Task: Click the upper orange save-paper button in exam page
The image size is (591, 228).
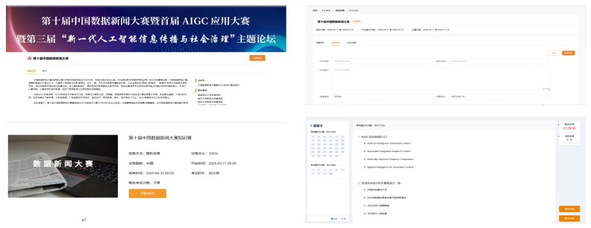Action: pos(569,209)
